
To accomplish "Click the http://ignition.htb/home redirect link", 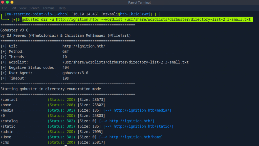I will [x=136, y=137].
